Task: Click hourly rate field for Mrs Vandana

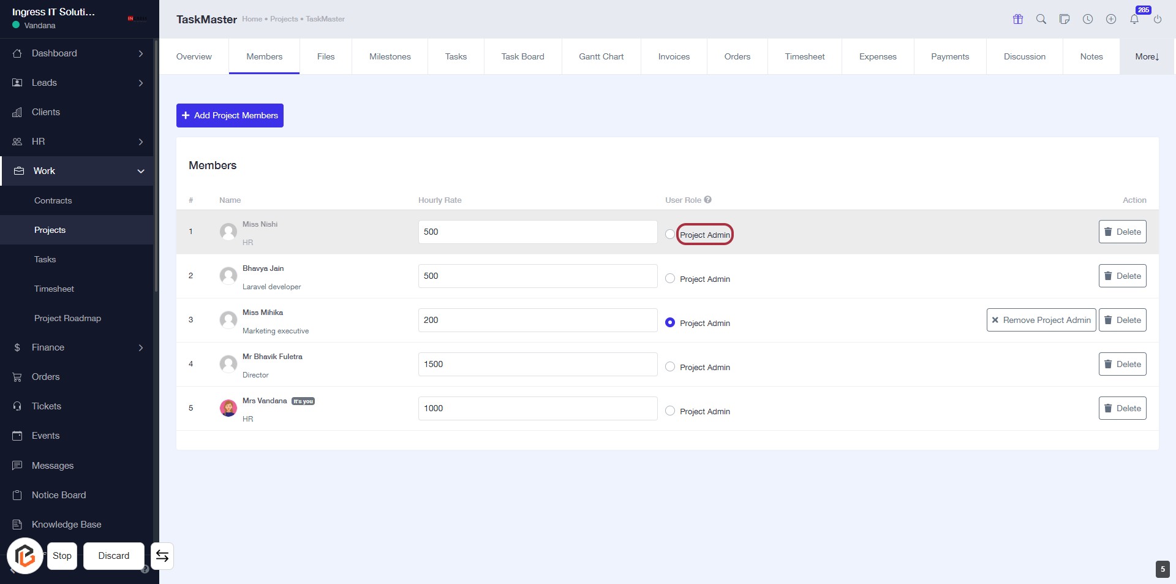Action: [x=537, y=408]
